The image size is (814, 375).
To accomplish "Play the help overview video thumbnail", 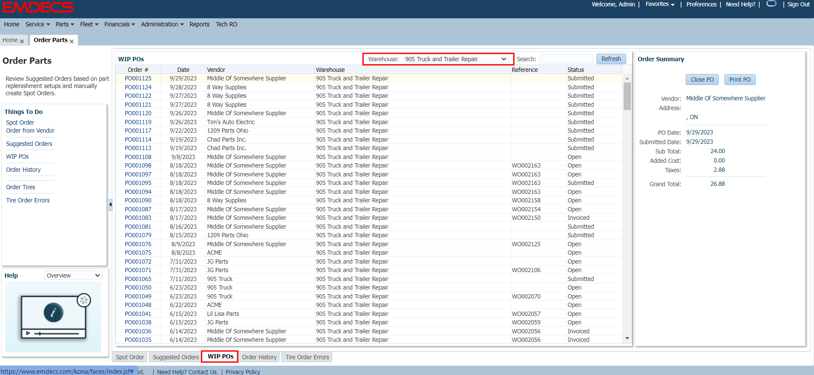I will click(x=54, y=317).
